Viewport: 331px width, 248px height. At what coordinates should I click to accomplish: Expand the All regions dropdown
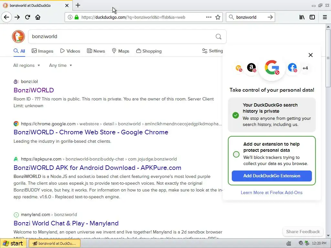click(x=27, y=65)
